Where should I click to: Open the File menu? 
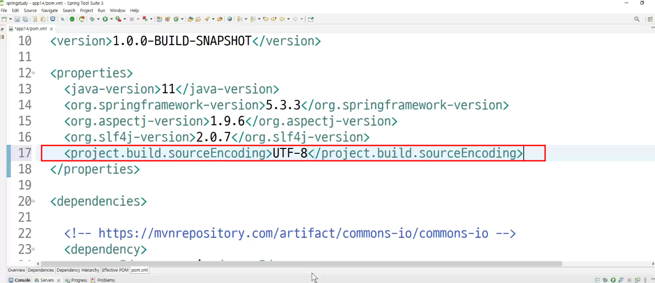[x=4, y=11]
